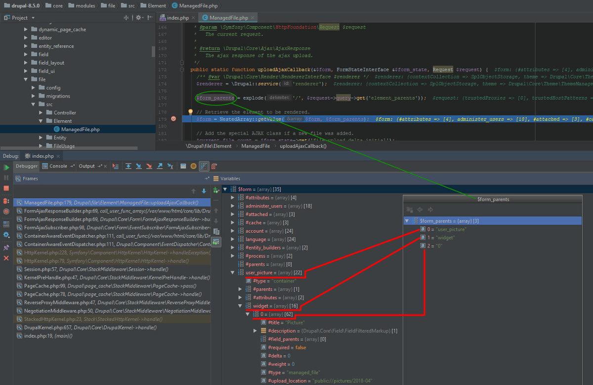Image resolution: width=593 pixels, height=385 pixels.
Task: Click the Step Over debugger icon
Action: click(x=128, y=166)
